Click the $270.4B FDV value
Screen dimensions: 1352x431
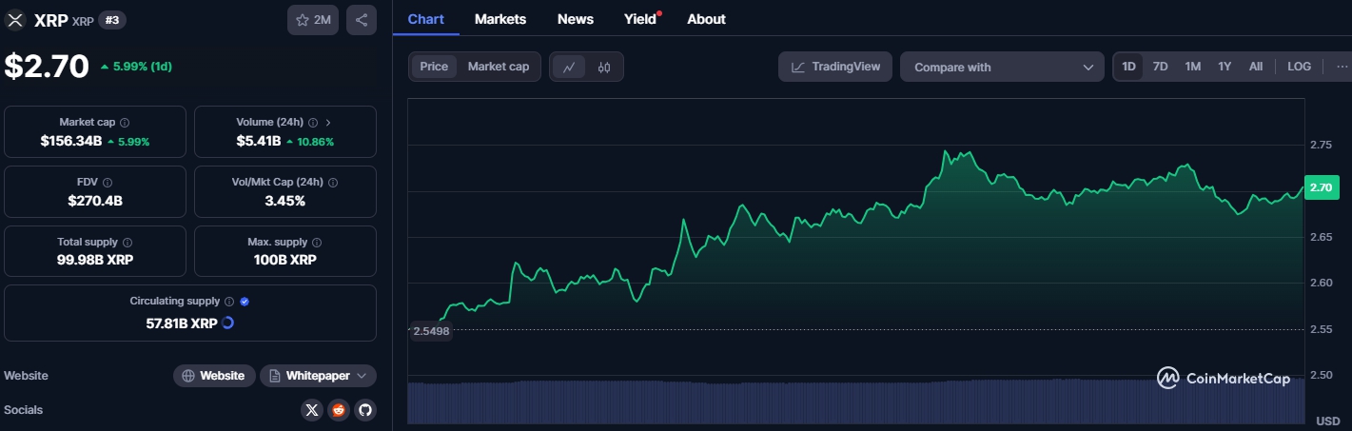[x=95, y=201]
